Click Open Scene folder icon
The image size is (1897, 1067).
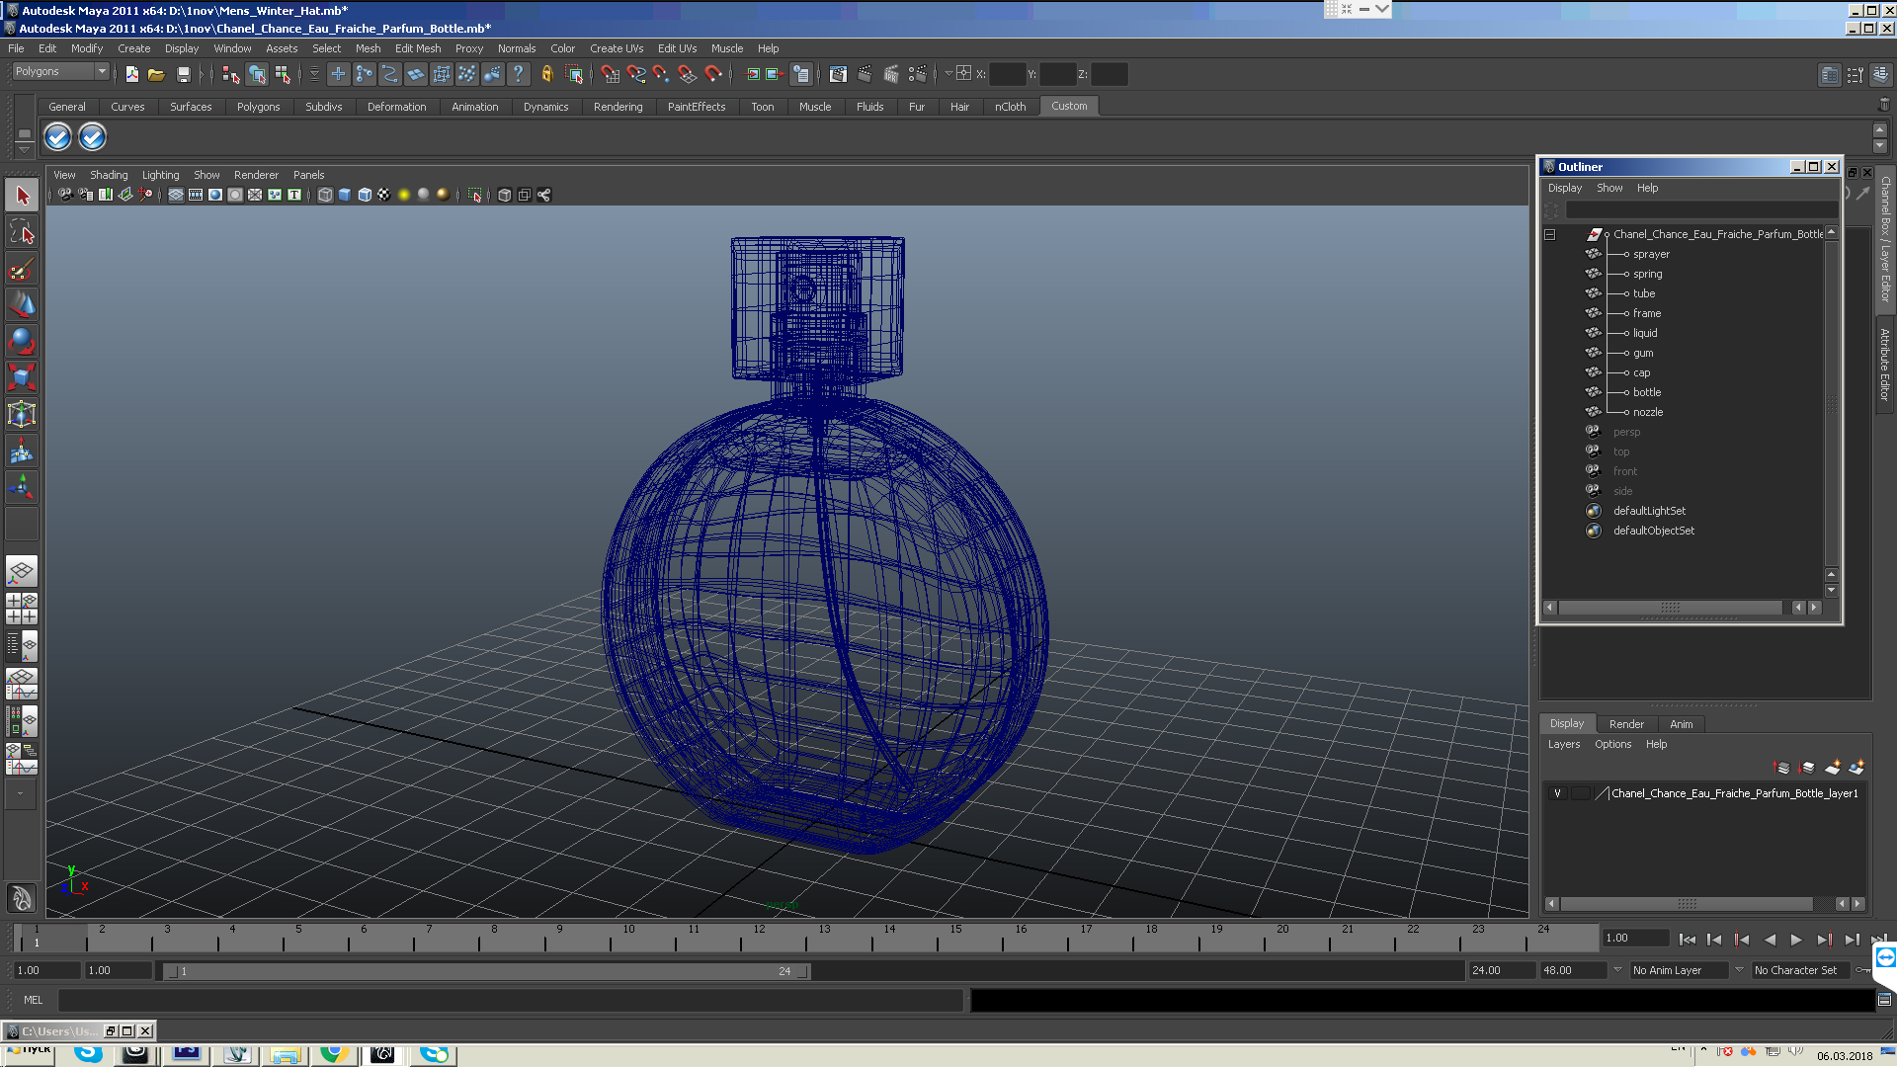click(156, 74)
